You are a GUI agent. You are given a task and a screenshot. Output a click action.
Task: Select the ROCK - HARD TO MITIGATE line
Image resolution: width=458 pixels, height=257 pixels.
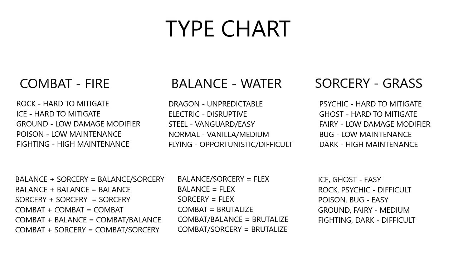(63, 104)
